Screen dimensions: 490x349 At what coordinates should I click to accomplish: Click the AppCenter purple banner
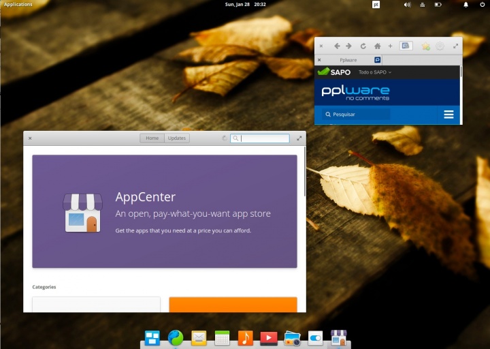[x=165, y=211]
